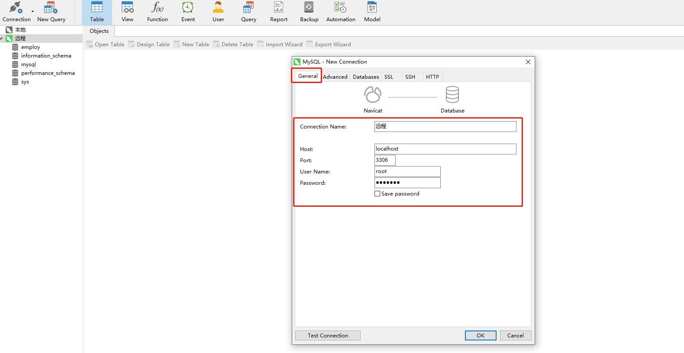
Task: Open the View objects icon
Action: pyautogui.click(x=127, y=12)
